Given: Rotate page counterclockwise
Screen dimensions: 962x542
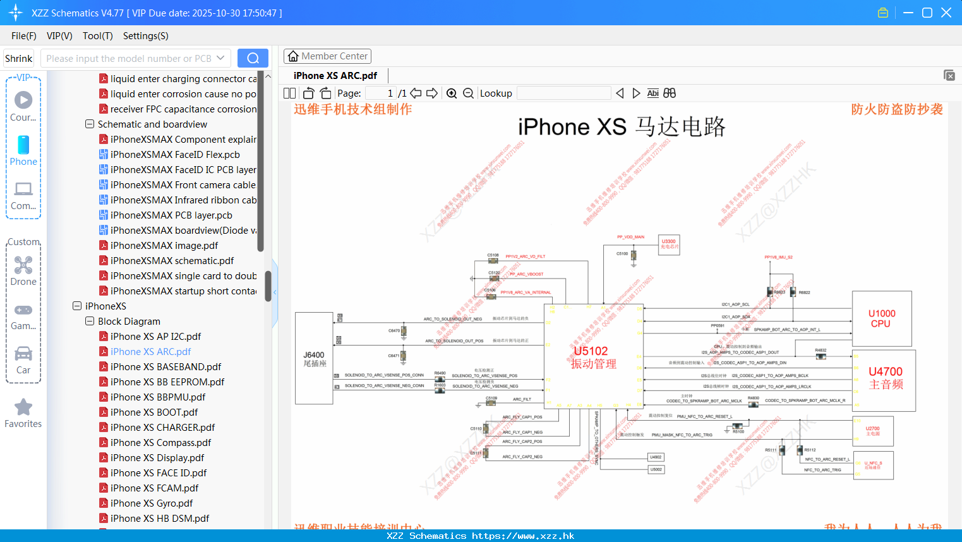Looking at the screenshot, I should (308, 93).
